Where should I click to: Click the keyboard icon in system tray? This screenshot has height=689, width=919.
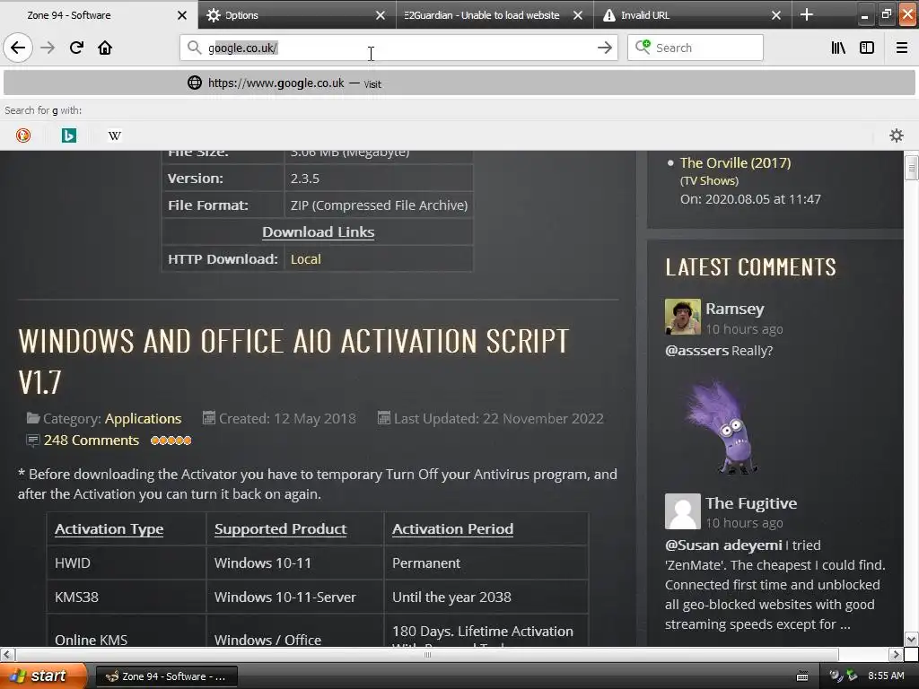point(802,676)
